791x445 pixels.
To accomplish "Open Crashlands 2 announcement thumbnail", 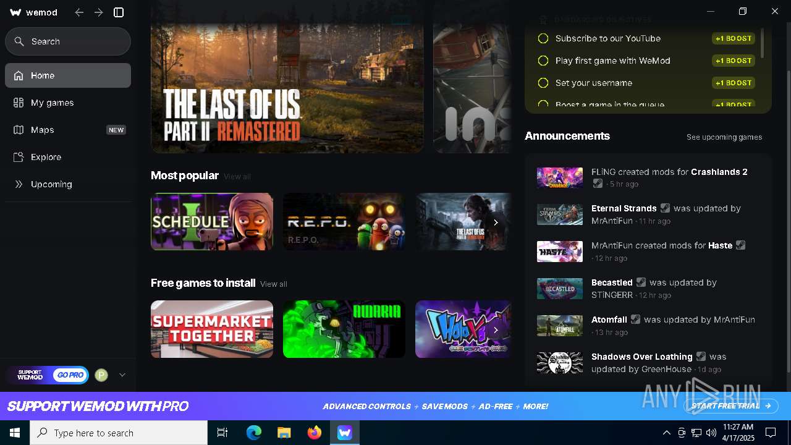I will [560, 178].
